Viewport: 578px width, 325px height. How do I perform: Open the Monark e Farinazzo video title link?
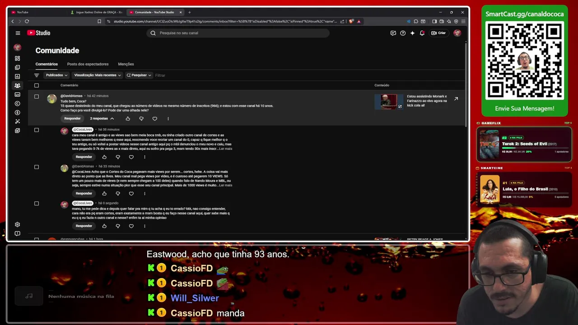[x=427, y=101]
